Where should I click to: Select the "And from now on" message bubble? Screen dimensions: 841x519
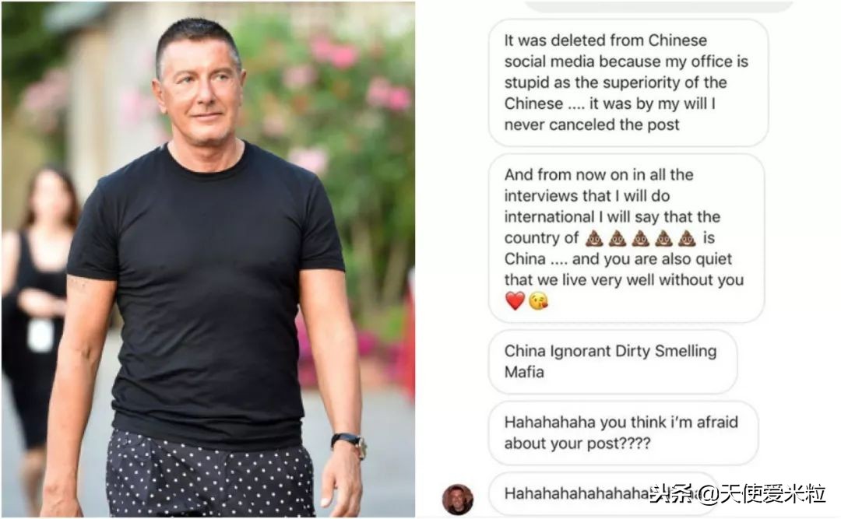tap(626, 238)
